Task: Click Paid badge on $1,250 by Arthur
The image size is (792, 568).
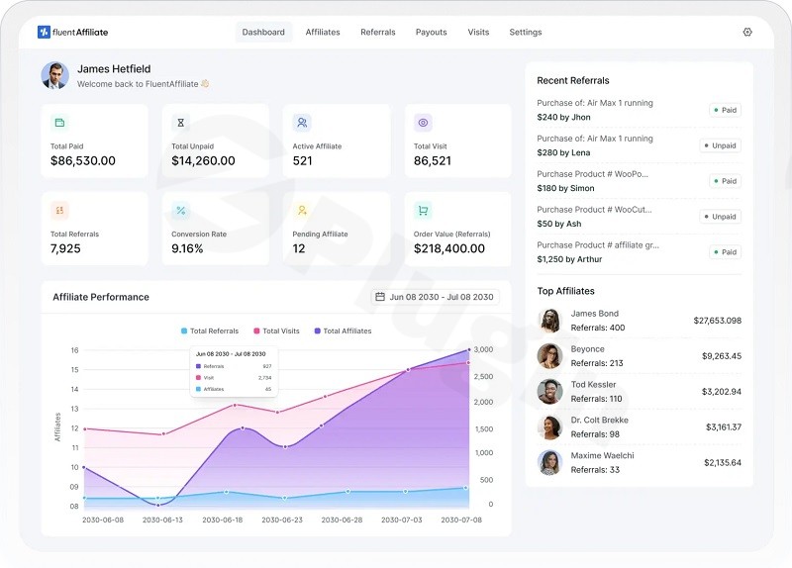Action: (x=725, y=252)
